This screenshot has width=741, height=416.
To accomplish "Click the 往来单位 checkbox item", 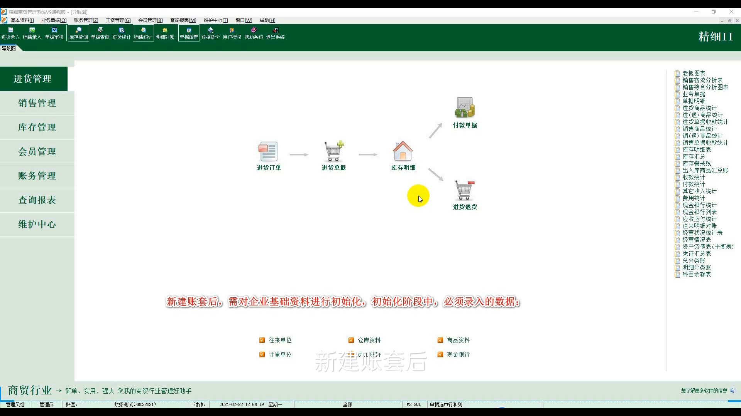I will [x=276, y=340].
